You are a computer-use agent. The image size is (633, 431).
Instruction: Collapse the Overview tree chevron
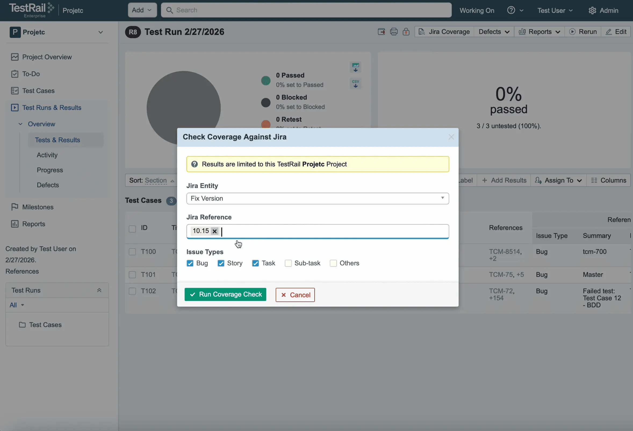(20, 124)
